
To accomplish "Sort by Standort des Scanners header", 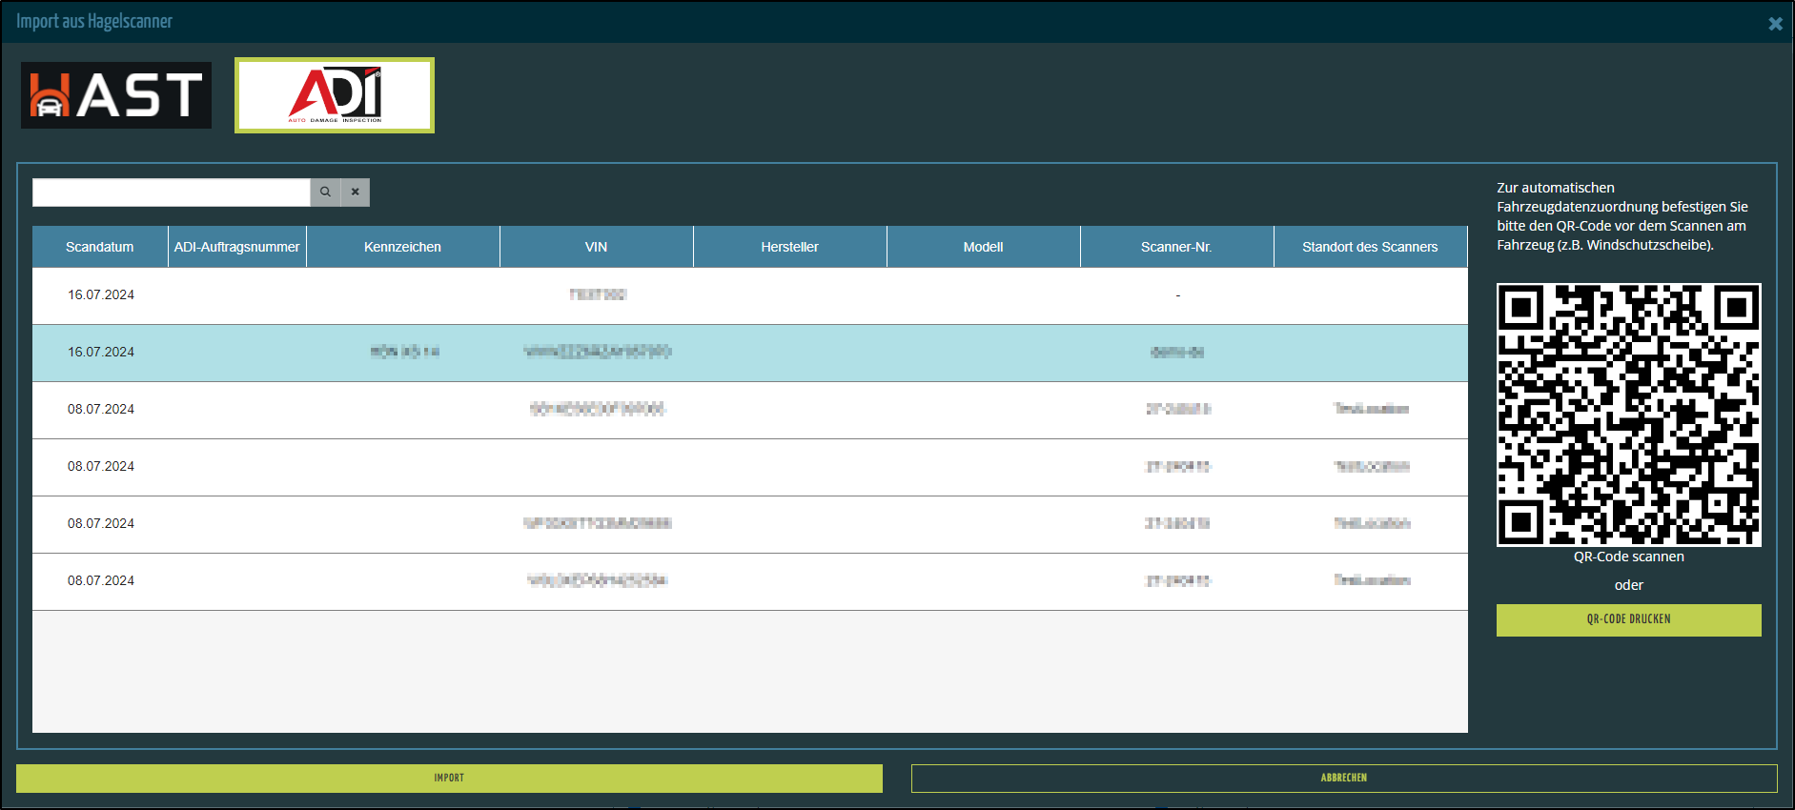I will [x=1370, y=247].
